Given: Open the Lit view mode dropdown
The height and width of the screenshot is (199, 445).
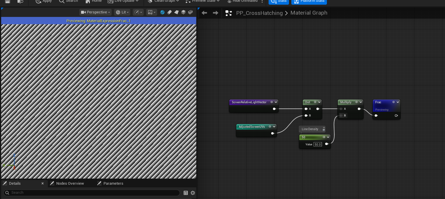Looking at the screenshot, I should [x=122, y=12].
